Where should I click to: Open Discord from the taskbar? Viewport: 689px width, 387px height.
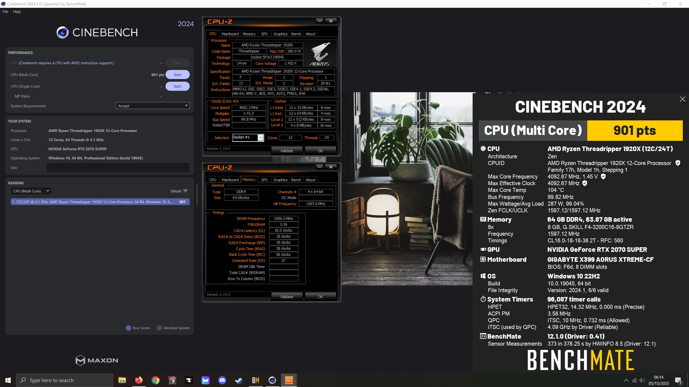coord(222,380)
